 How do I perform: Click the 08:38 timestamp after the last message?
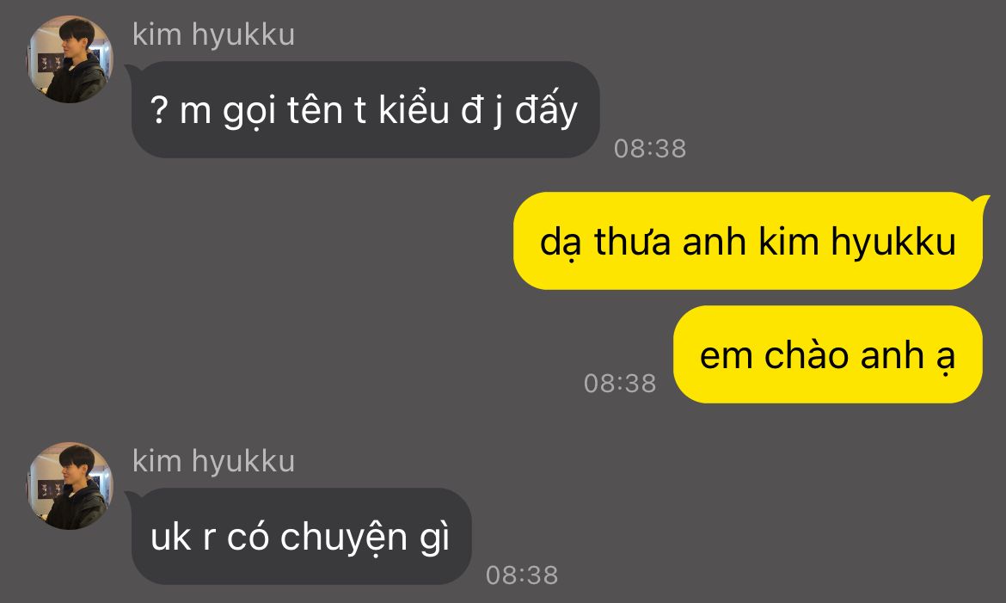click(x=522, y=575)
